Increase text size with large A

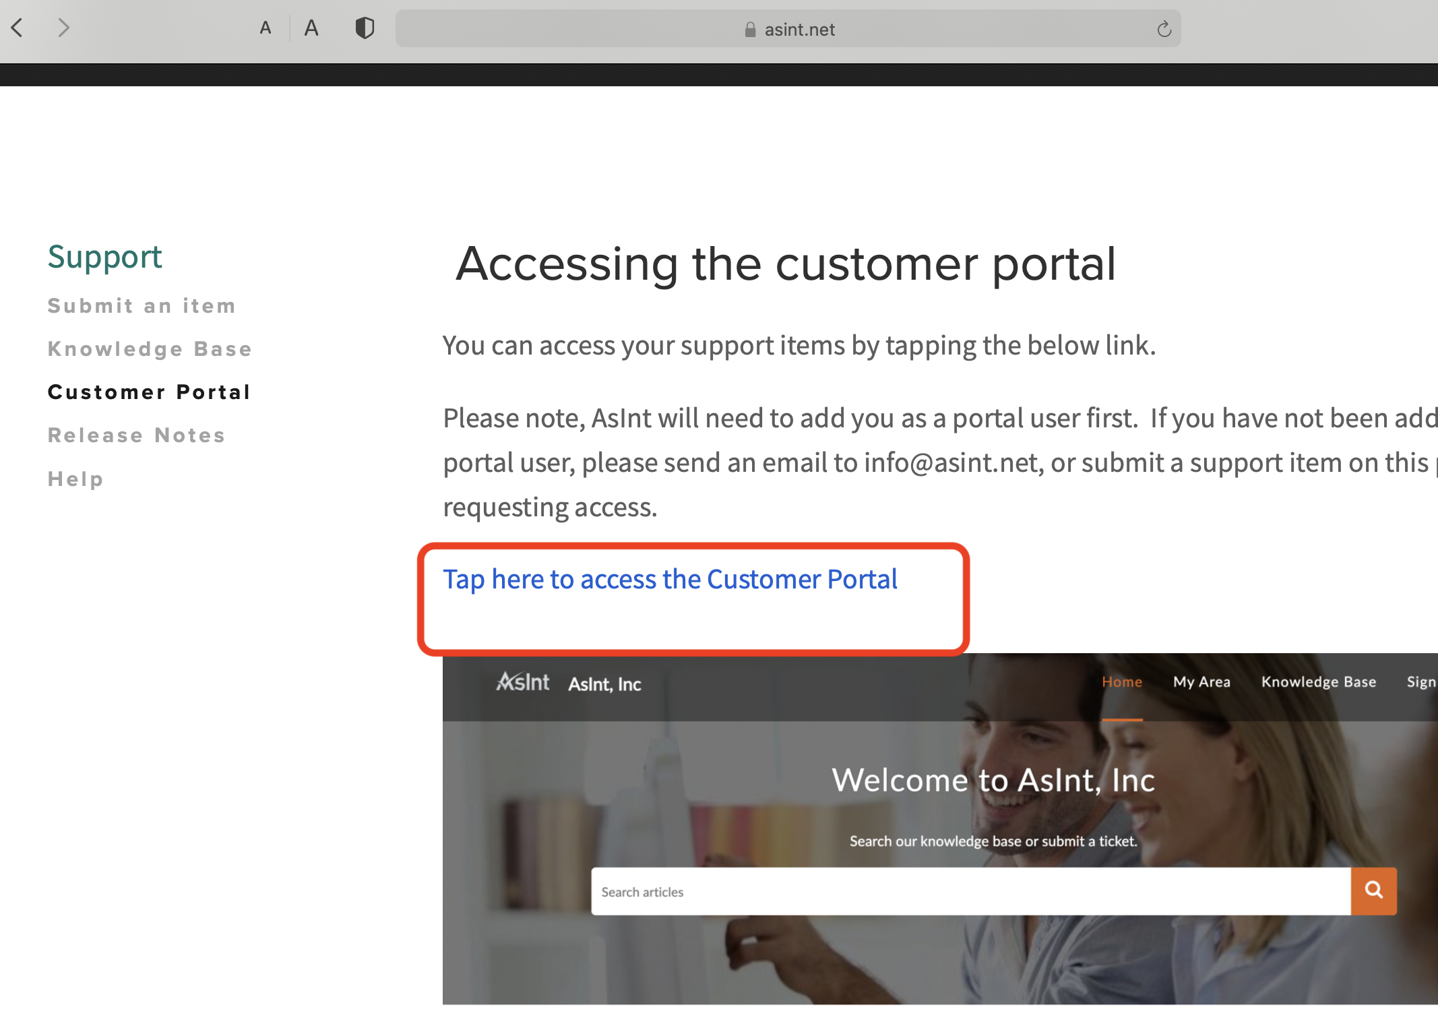click(311, 28)
